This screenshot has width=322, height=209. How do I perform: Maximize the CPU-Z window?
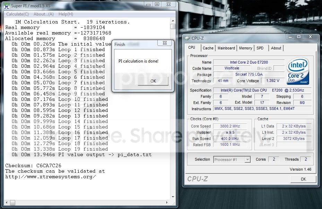point(299,37)
